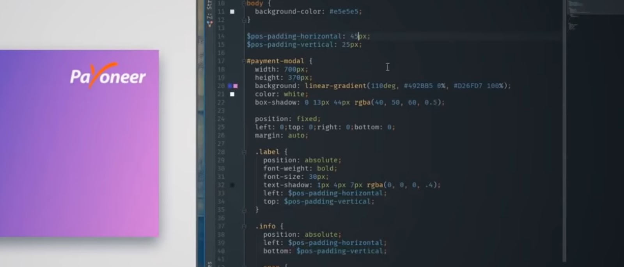Click 'margin: auto;' line
Screen dimensions: 624x267
(281, 135)
